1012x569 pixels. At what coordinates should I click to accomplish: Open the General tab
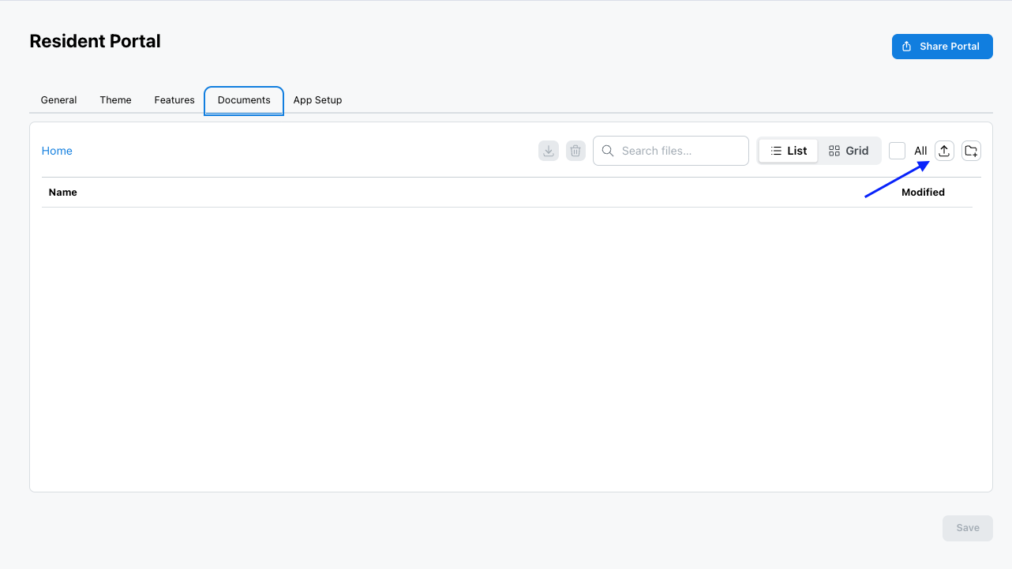click(59, 100)
